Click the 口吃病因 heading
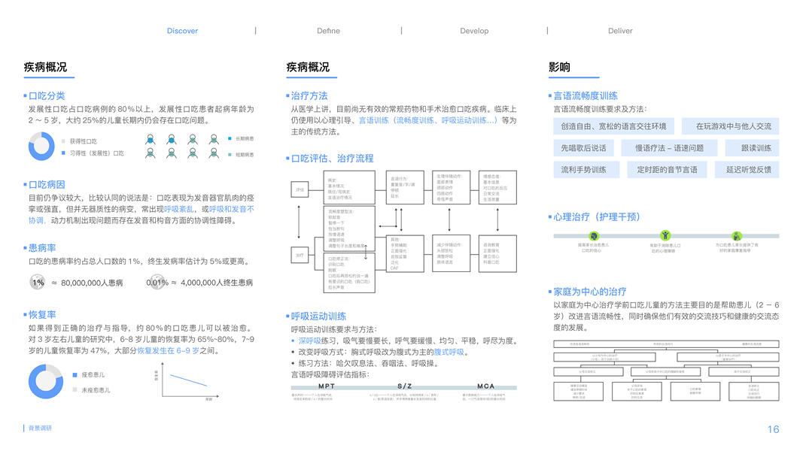The width and height of the screenshot is (803, 451). coord(47,185)
